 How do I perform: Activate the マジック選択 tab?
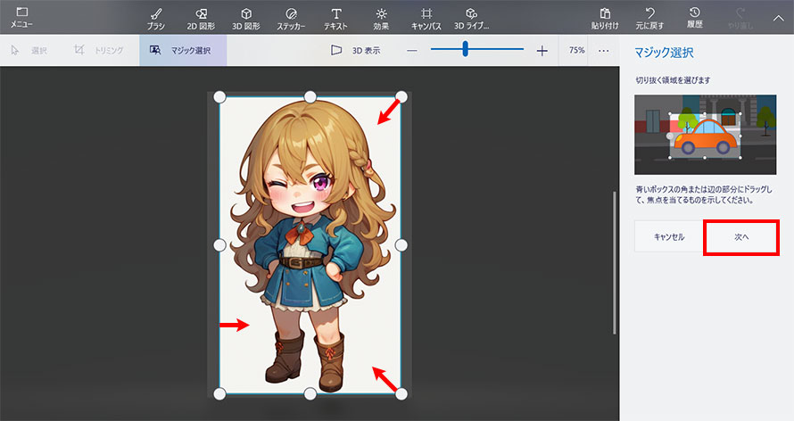coord(183,50)
